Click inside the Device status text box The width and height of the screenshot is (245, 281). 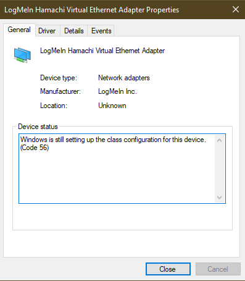tap(122, 169)
